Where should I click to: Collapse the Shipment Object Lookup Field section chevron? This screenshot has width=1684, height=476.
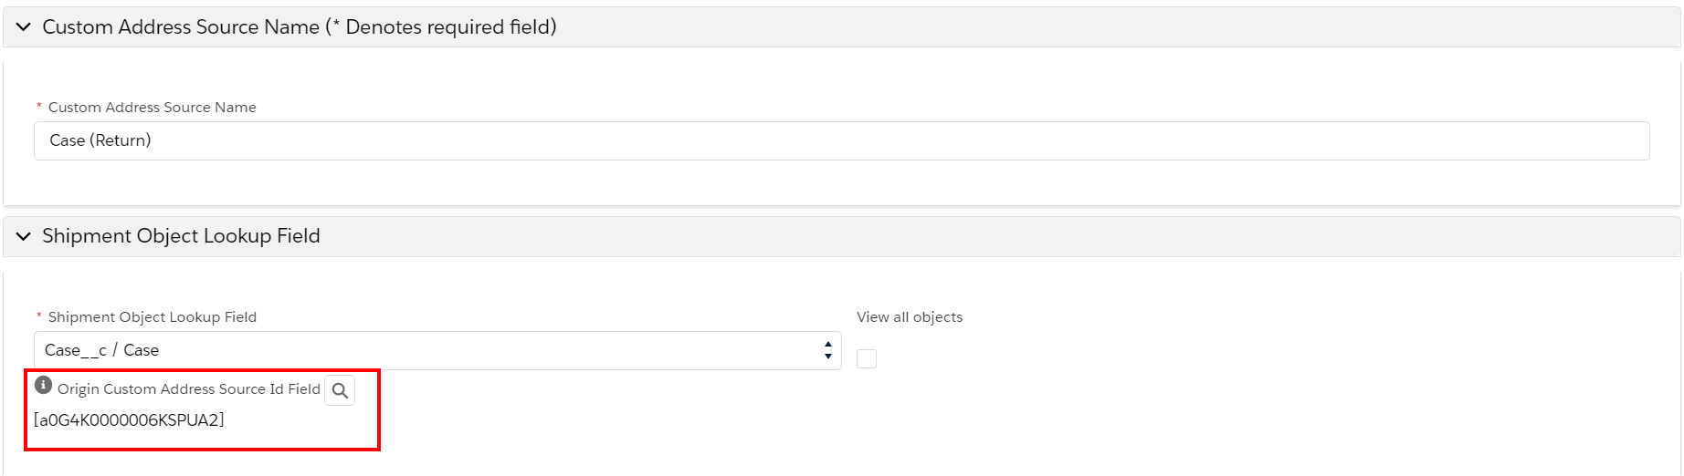point(24,236)
